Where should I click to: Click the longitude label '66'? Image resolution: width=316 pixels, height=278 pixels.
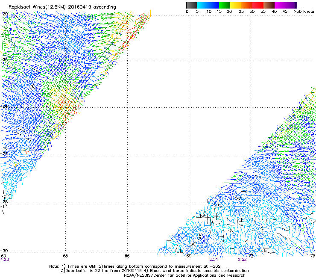[x=127, y=256]
